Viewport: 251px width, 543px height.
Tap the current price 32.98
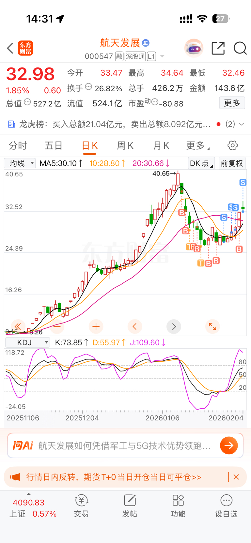30,74
